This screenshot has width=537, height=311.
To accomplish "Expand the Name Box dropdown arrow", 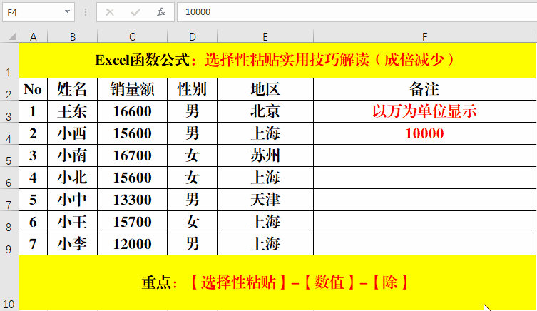I will point(67,11).
